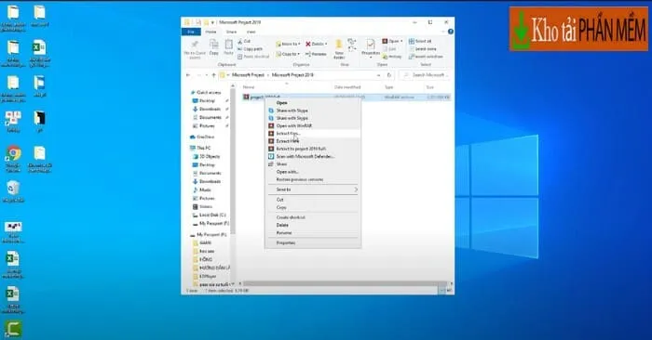Select OneDrive in navigation pane
This screenshot has width=652, height=340.
pyautogui.click(x=202, y=137)
